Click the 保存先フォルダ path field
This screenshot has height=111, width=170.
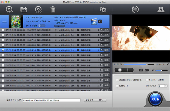tap(51, 100)
